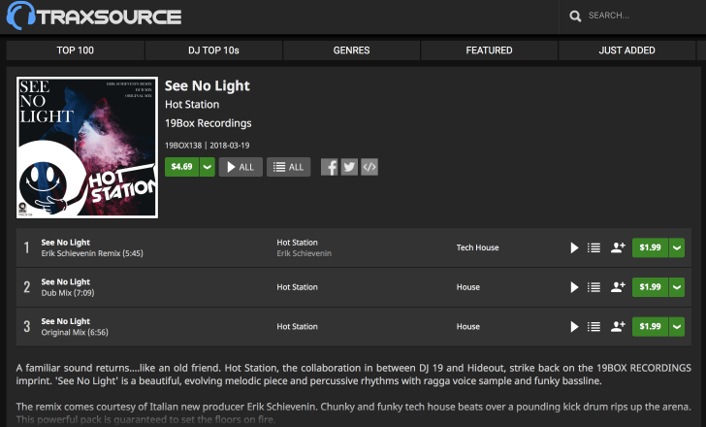Play the Dub Mix track

(x=574, y=287)
